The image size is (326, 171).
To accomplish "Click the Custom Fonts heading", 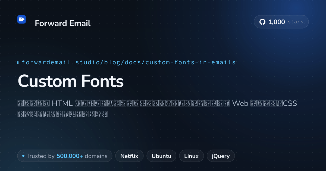I will [71, 81].
